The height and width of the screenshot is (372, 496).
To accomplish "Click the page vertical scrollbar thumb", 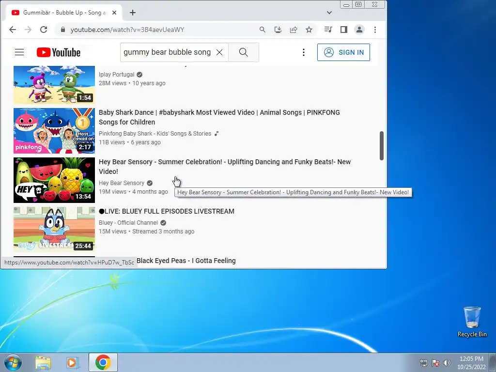I will point(382,145).
